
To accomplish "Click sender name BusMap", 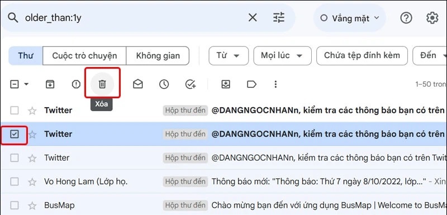I will [59, 205].
